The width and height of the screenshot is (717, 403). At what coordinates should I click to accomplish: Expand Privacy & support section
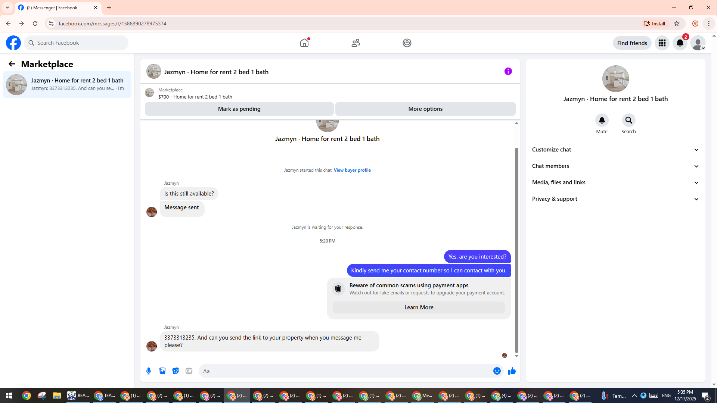[x=615, y=199]
